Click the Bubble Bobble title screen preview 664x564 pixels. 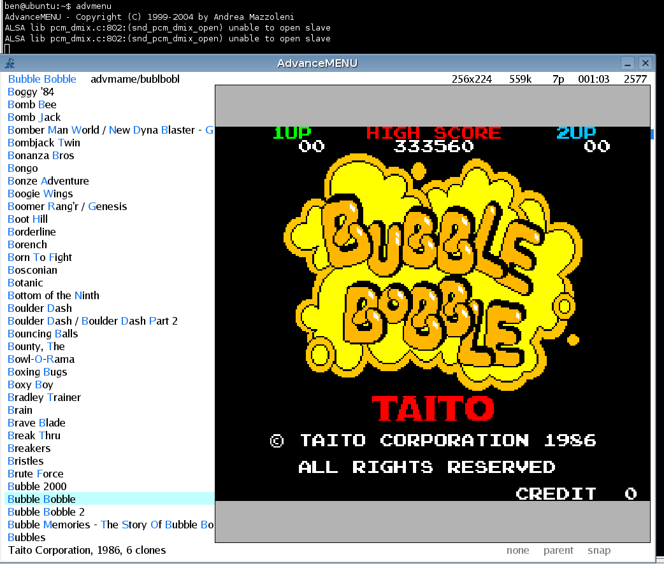click(432, 314)
